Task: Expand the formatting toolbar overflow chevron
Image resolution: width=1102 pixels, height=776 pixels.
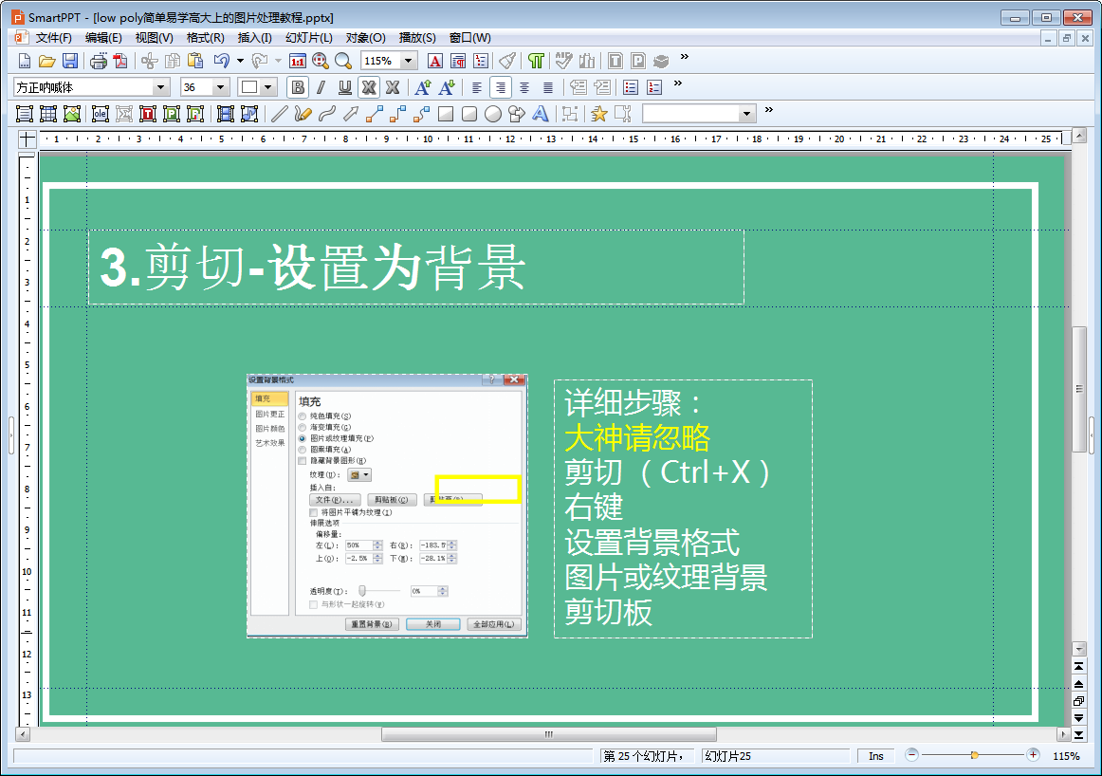Action: tap(677, 83)
